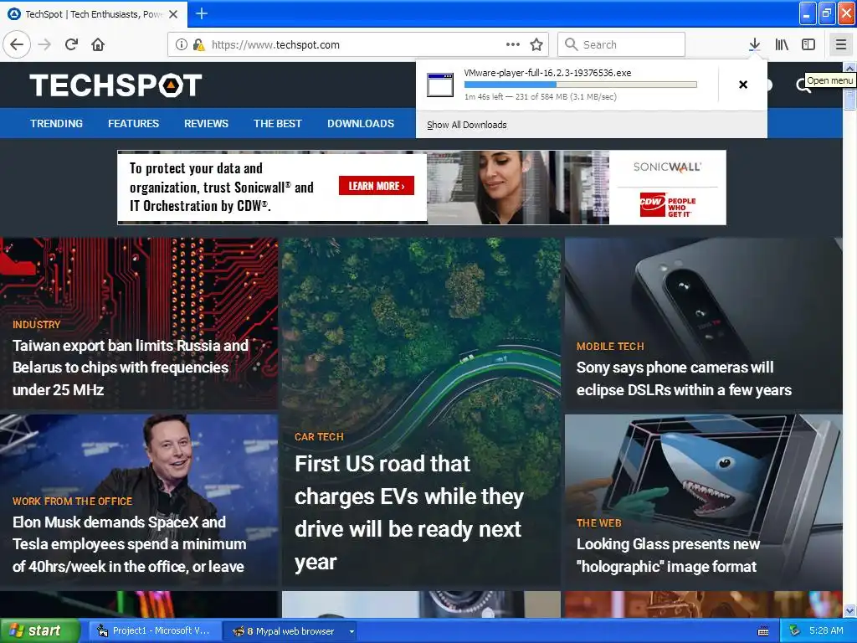This screenshot has height=643, width=857.
Task: Open Sony phone cameras DSLR article
Action: tap(684, 378)
